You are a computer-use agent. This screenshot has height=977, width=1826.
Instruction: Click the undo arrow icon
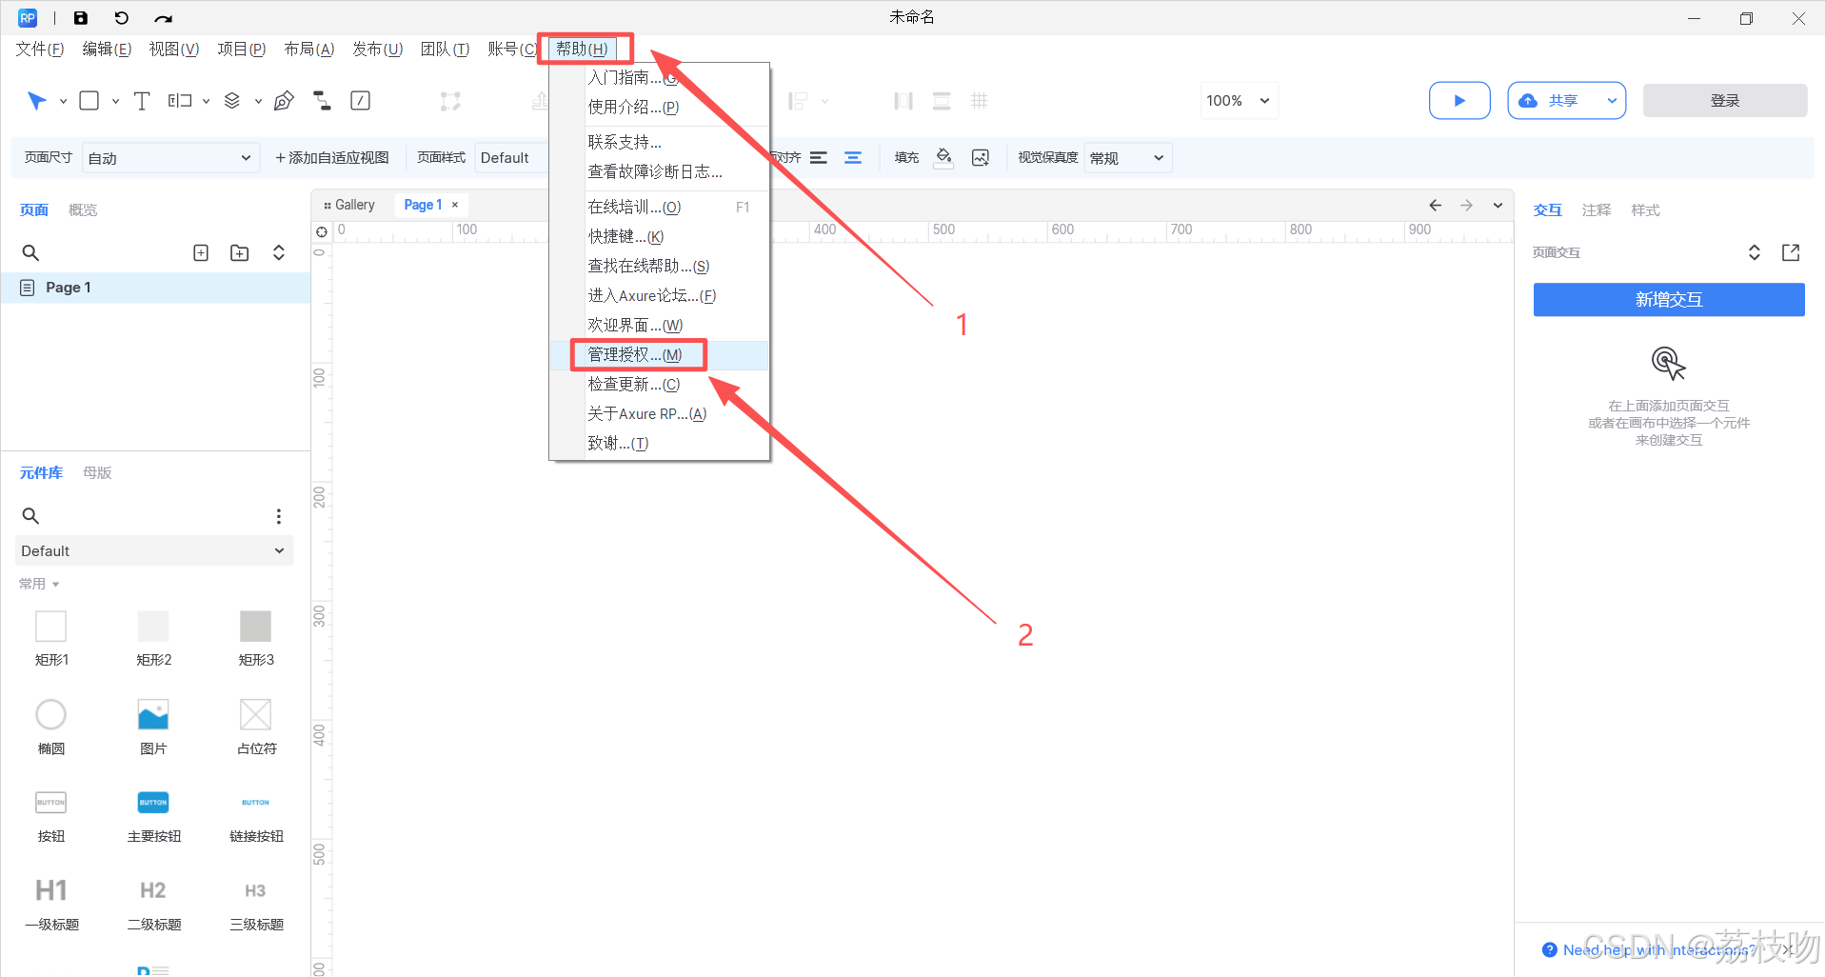click(121, 18)
